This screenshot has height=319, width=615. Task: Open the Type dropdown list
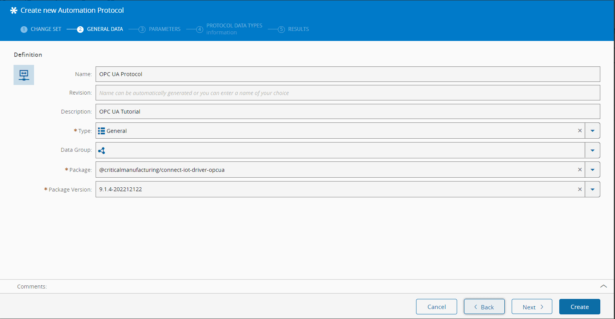coord(592,131)
